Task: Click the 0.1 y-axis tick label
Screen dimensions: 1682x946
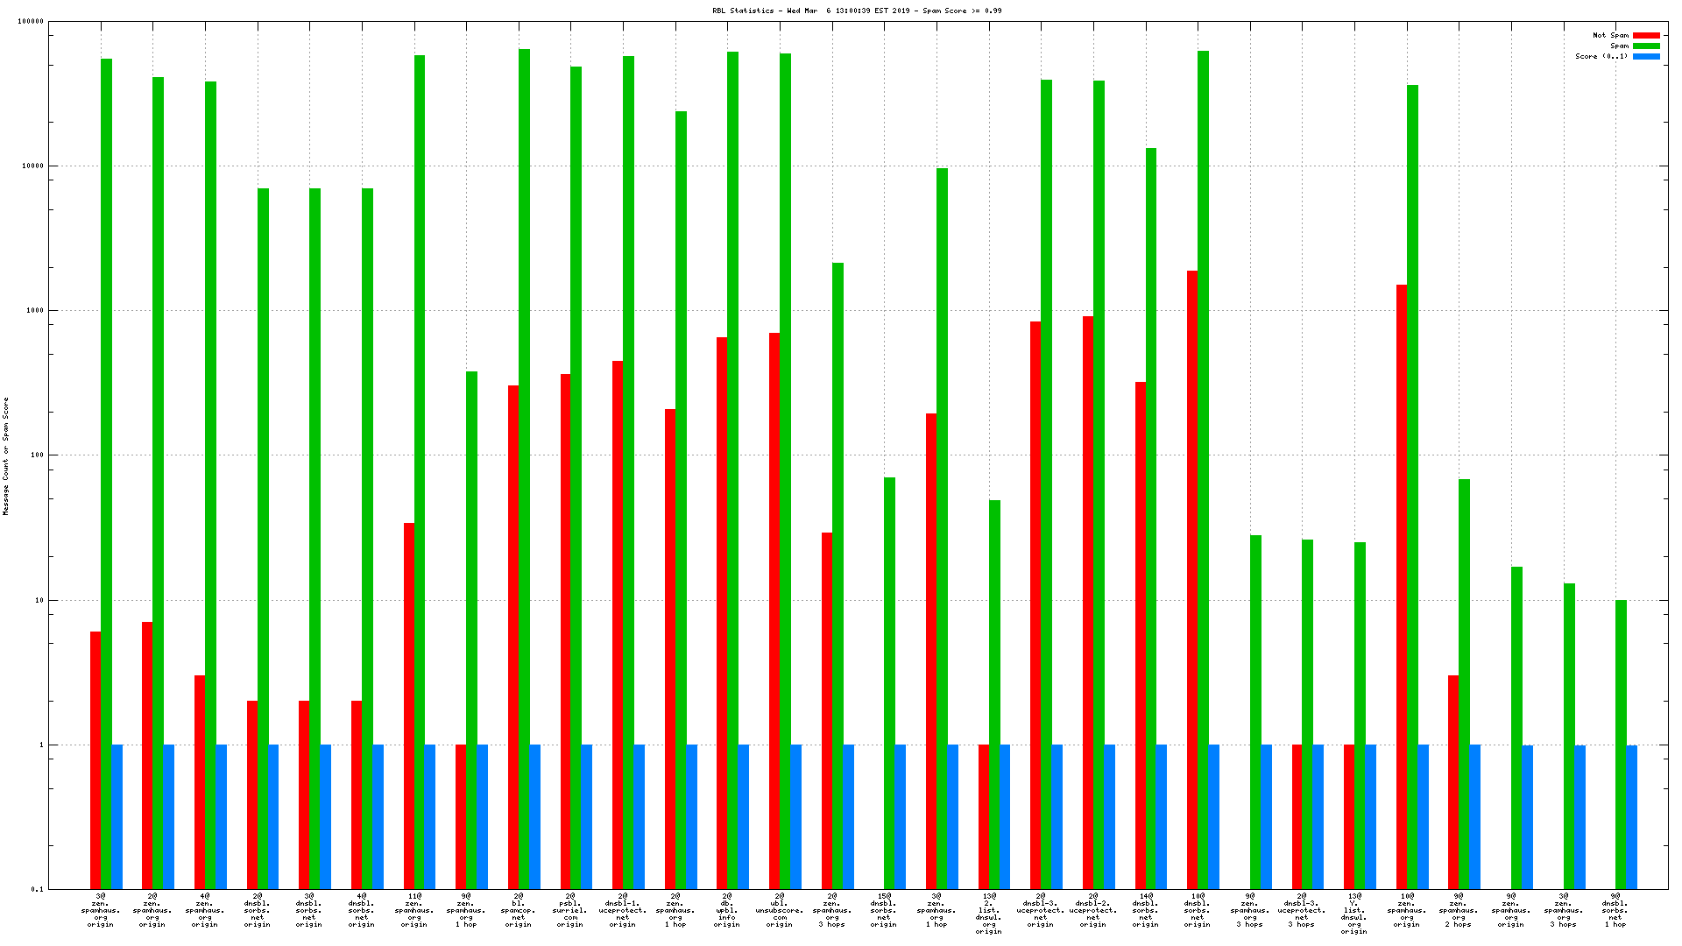Action: click(x=37, y=890)
